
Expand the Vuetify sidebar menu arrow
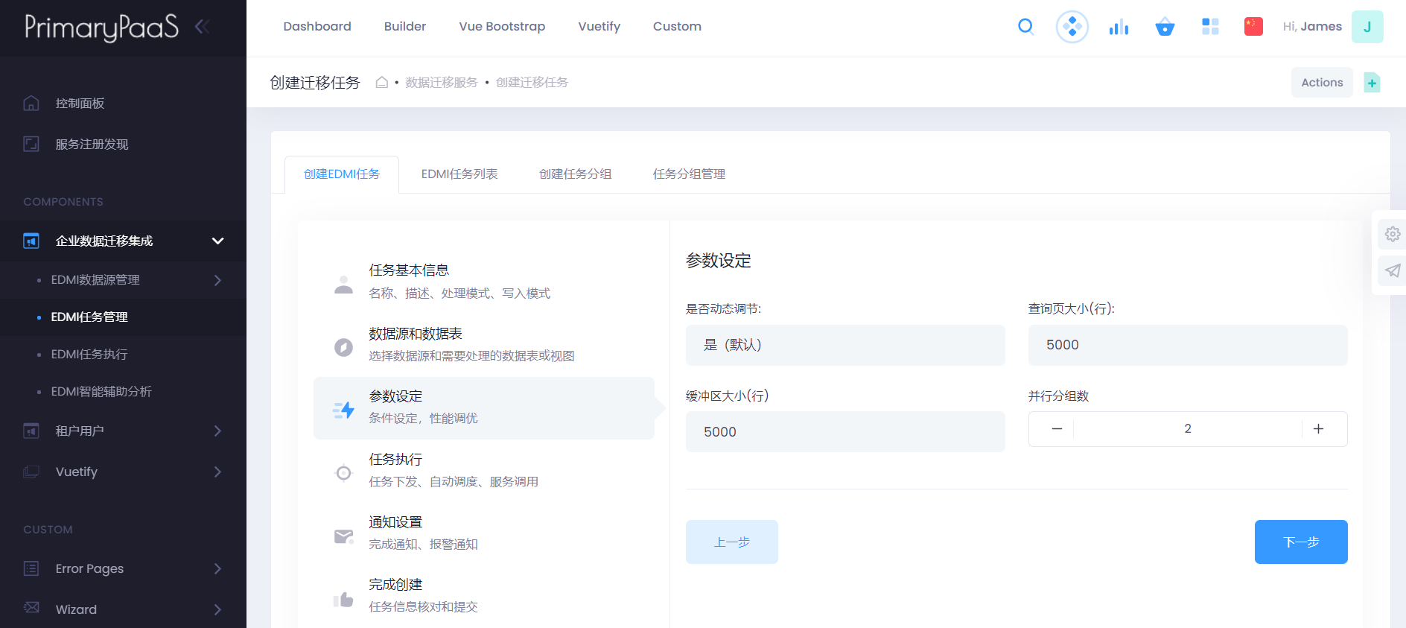217,472
